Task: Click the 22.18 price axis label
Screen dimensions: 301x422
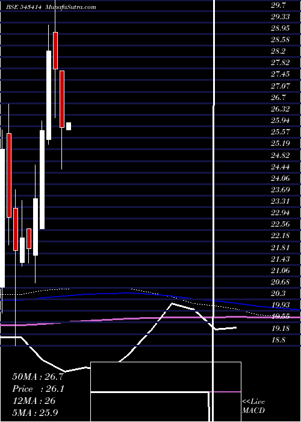Action: 281,236
